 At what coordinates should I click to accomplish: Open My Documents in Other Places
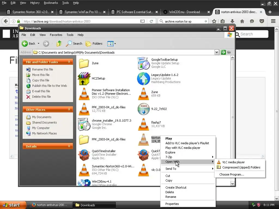click(42, 117)
